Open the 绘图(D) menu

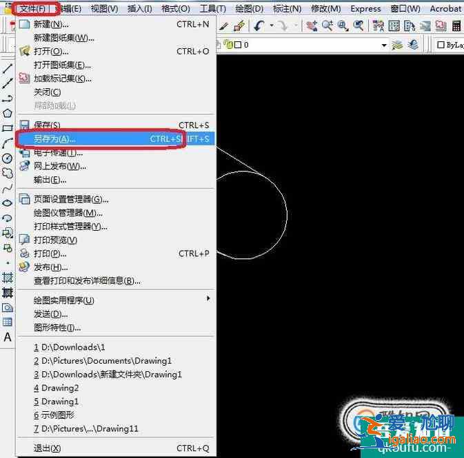pyautogui.click(x=249, y=9)
